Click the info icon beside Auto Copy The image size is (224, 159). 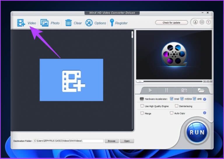(x=204, y=113)
